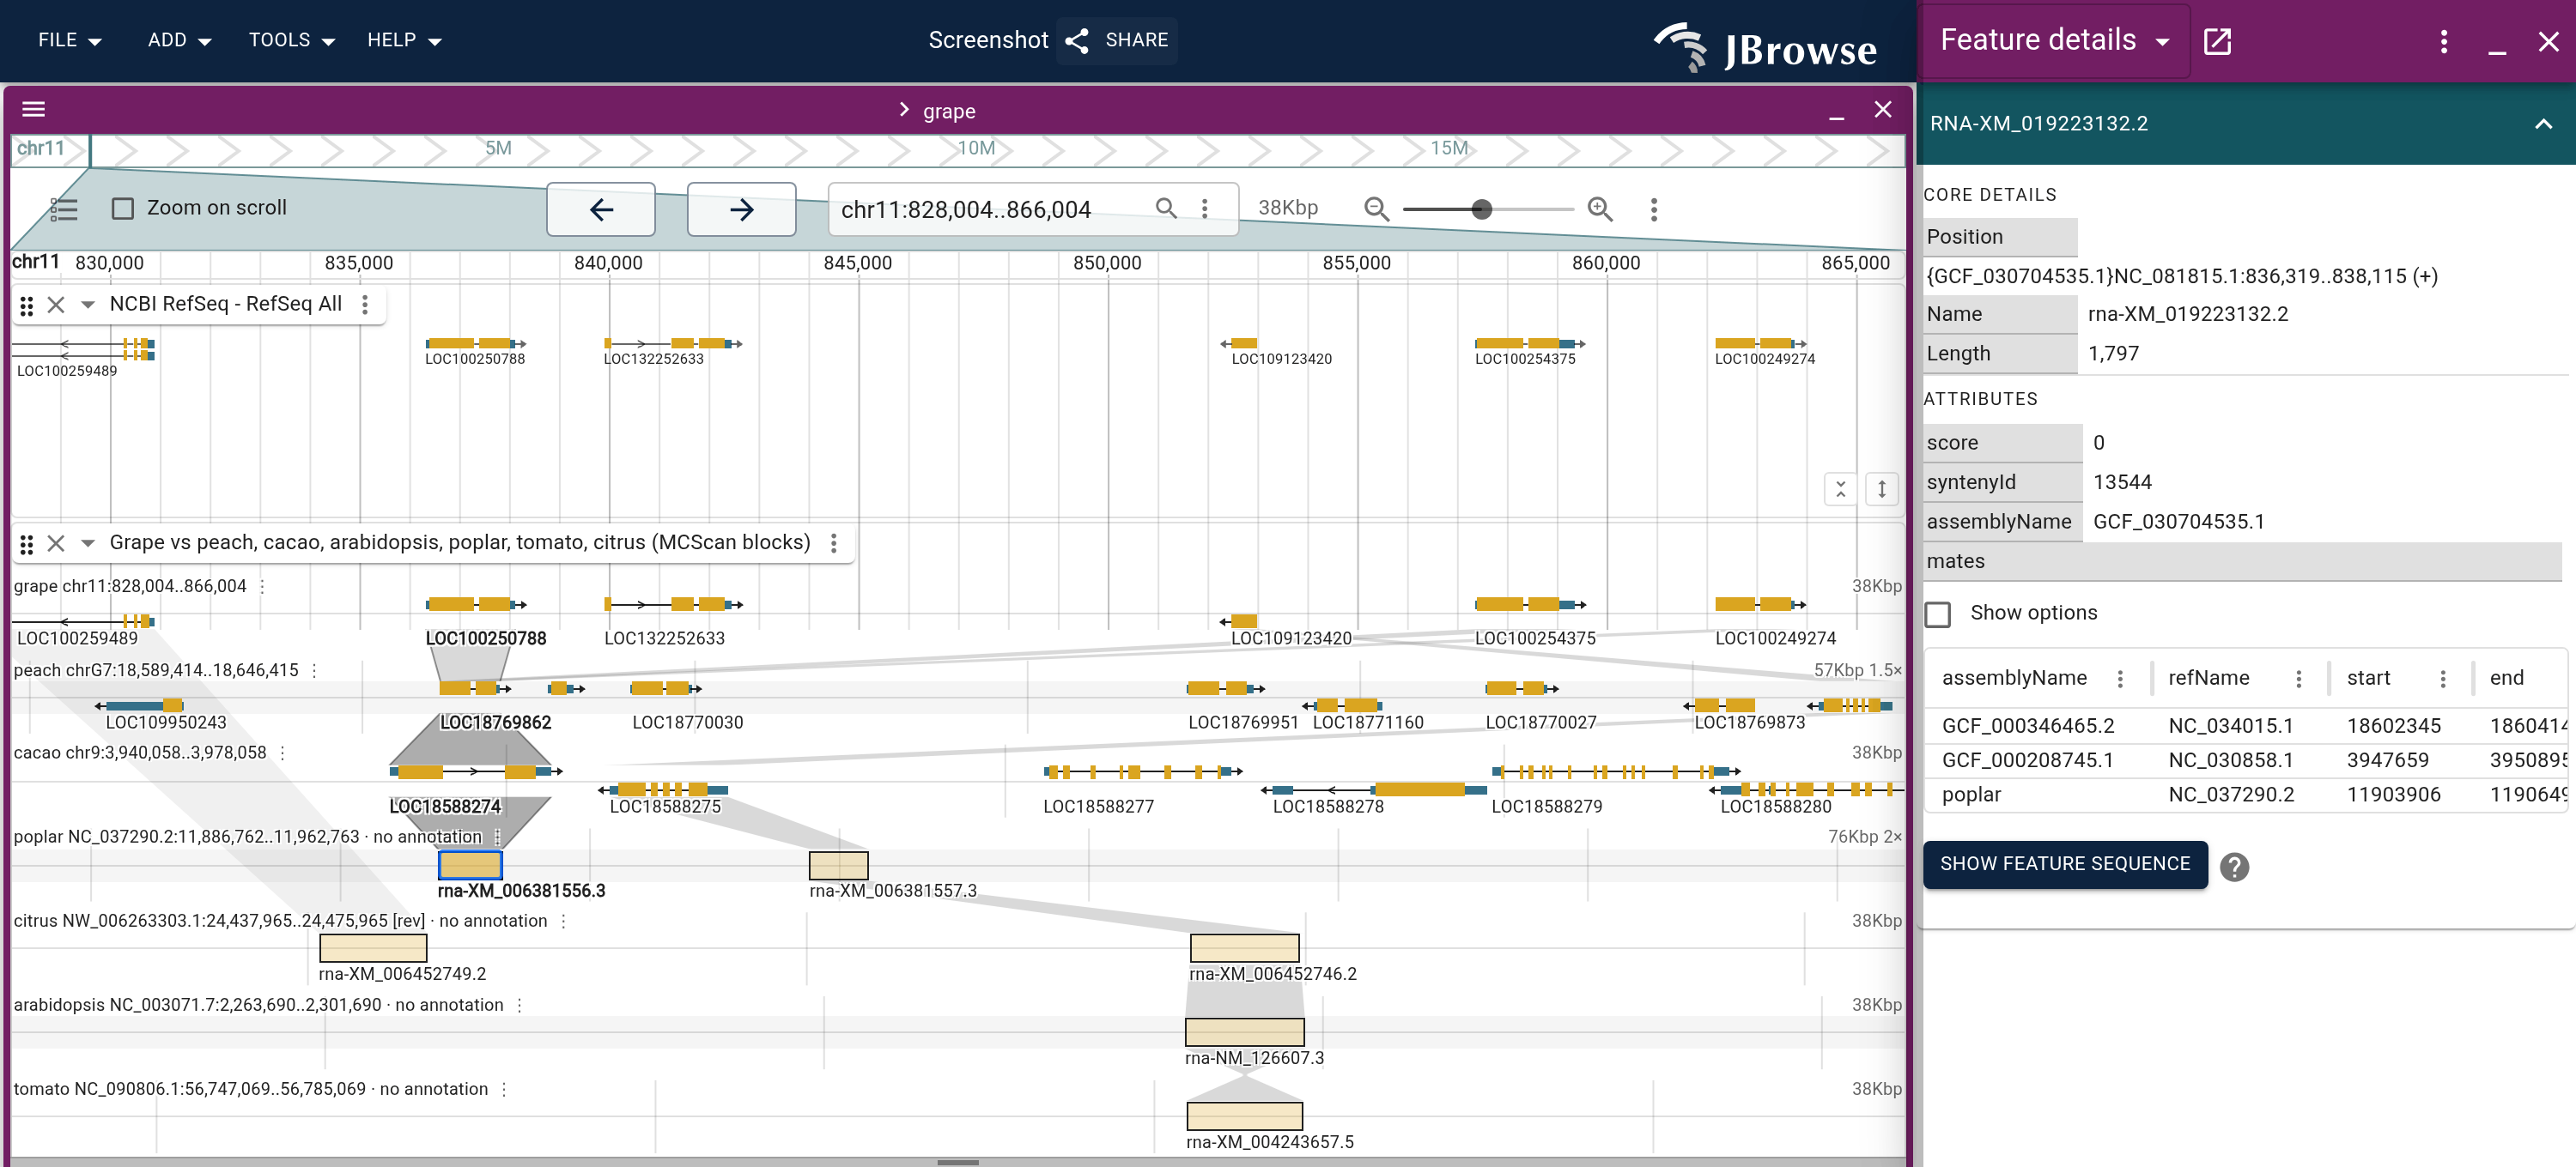Open MCScan blocks track three-dot menu

(x=834, y=542)
